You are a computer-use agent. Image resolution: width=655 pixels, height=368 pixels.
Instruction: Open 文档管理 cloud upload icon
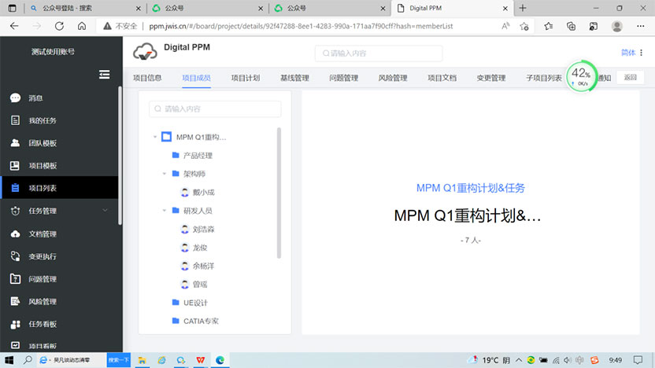coord(16,234)
